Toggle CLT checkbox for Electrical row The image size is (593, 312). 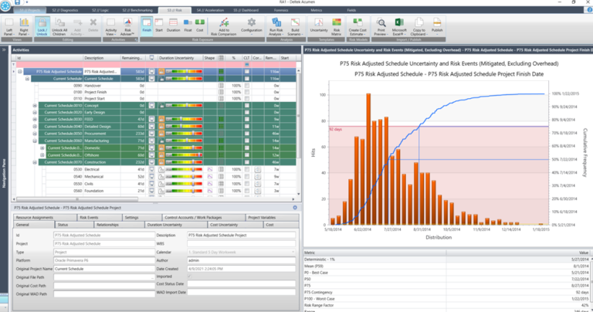click(246, 169)
